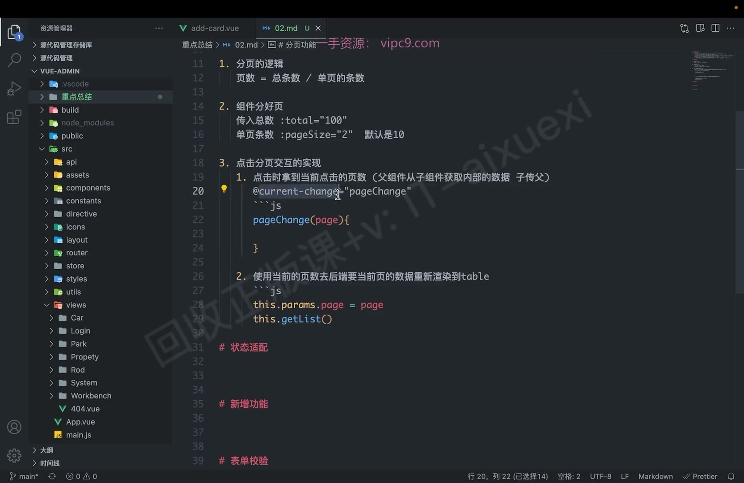Viewport: 744px width, 483px height.
Task: Collapse the VUE-ADMIN project section
Action: [x=60, y=71]
